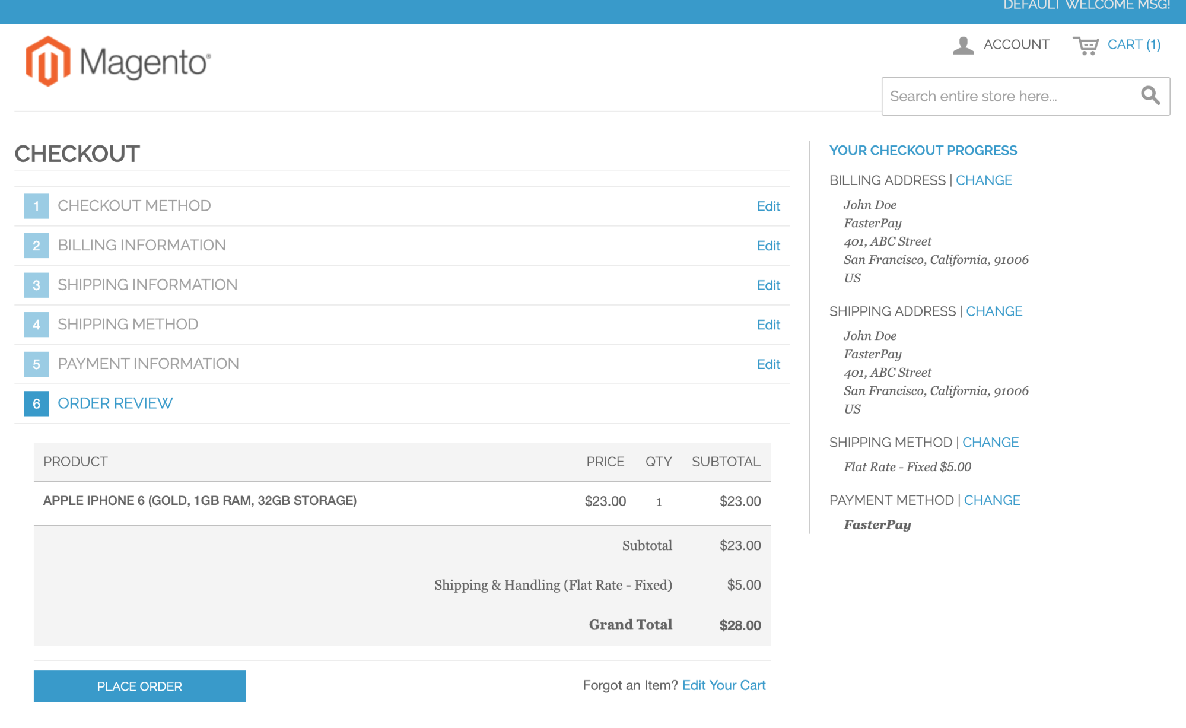Screen dimensions: 1186x728
Task: Click step 6 number badge
Action: [36, 404]
